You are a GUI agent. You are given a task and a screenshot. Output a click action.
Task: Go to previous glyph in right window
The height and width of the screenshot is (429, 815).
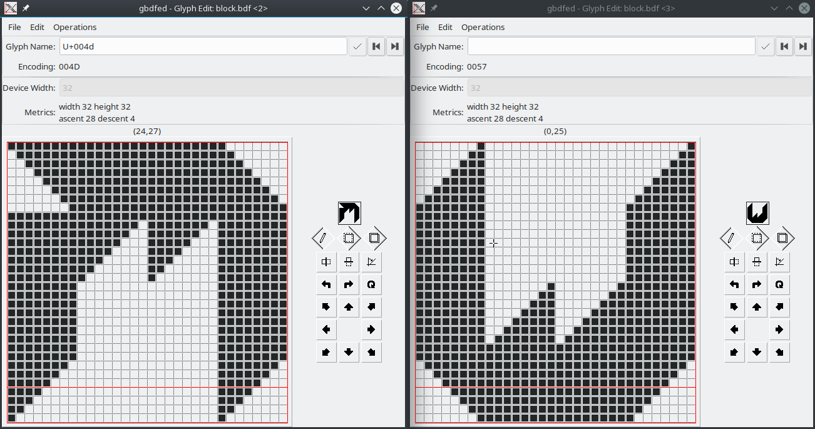[784, 46]
